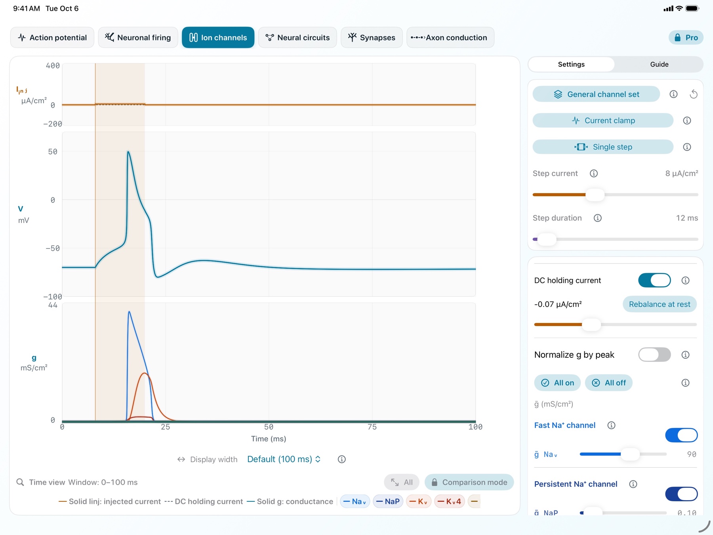The height and width of the screenshot is (535, 713).
Task: Show info beside Display width selector
Action: coord(341,459)
